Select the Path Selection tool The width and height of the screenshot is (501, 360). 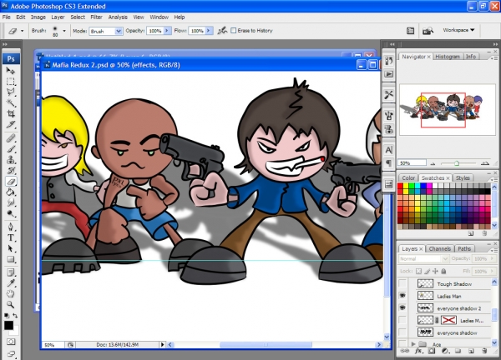(x=11, y=248)
